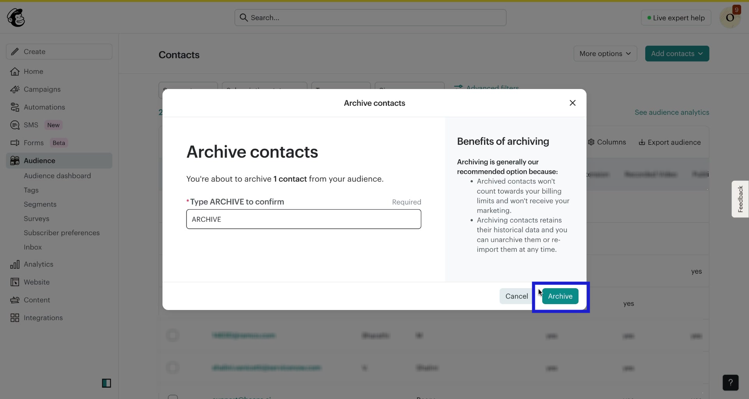Image resolution: width=749 pixels, height=399 pixels.
Task: Select the first contact row checkbox
Action: (x=173, y=335)
